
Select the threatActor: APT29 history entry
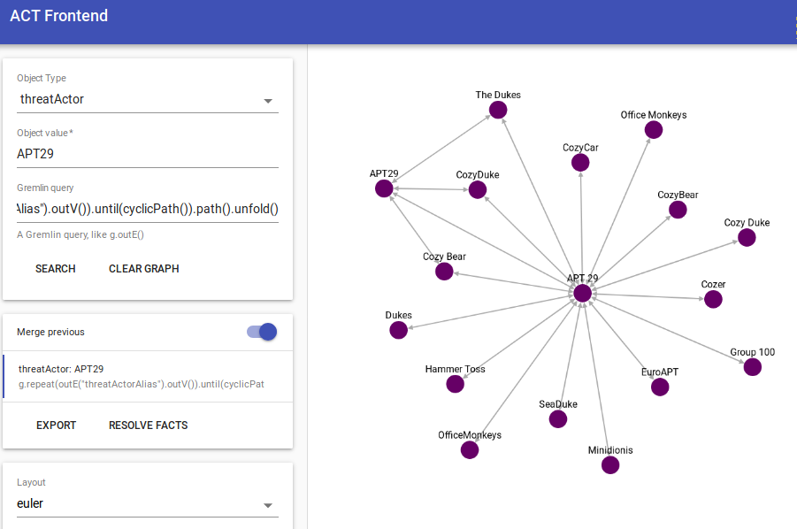(x=148, y=377)
